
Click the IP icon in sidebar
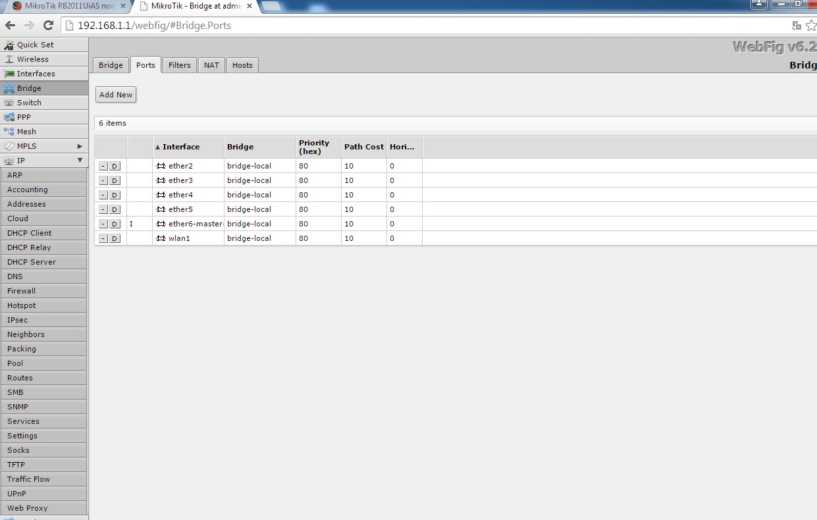tap(9, 161)
